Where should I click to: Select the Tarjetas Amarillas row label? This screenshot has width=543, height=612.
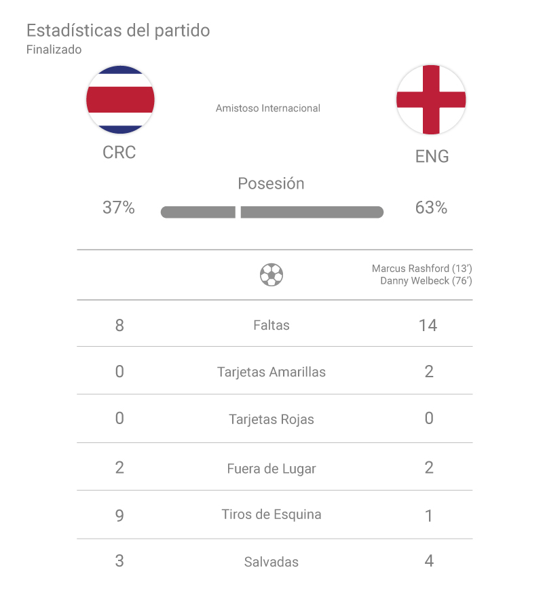[x=271, y=372]
